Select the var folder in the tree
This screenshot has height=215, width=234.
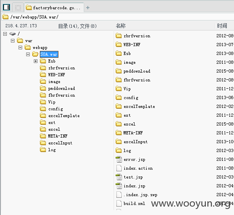pyautogui.click(x=29, y=41)
